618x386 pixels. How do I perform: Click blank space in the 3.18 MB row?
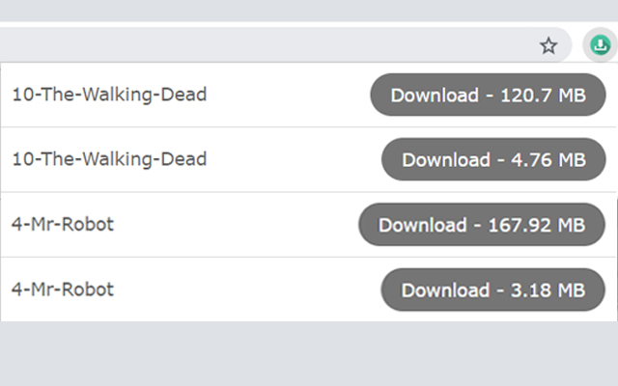pos(241,289)
